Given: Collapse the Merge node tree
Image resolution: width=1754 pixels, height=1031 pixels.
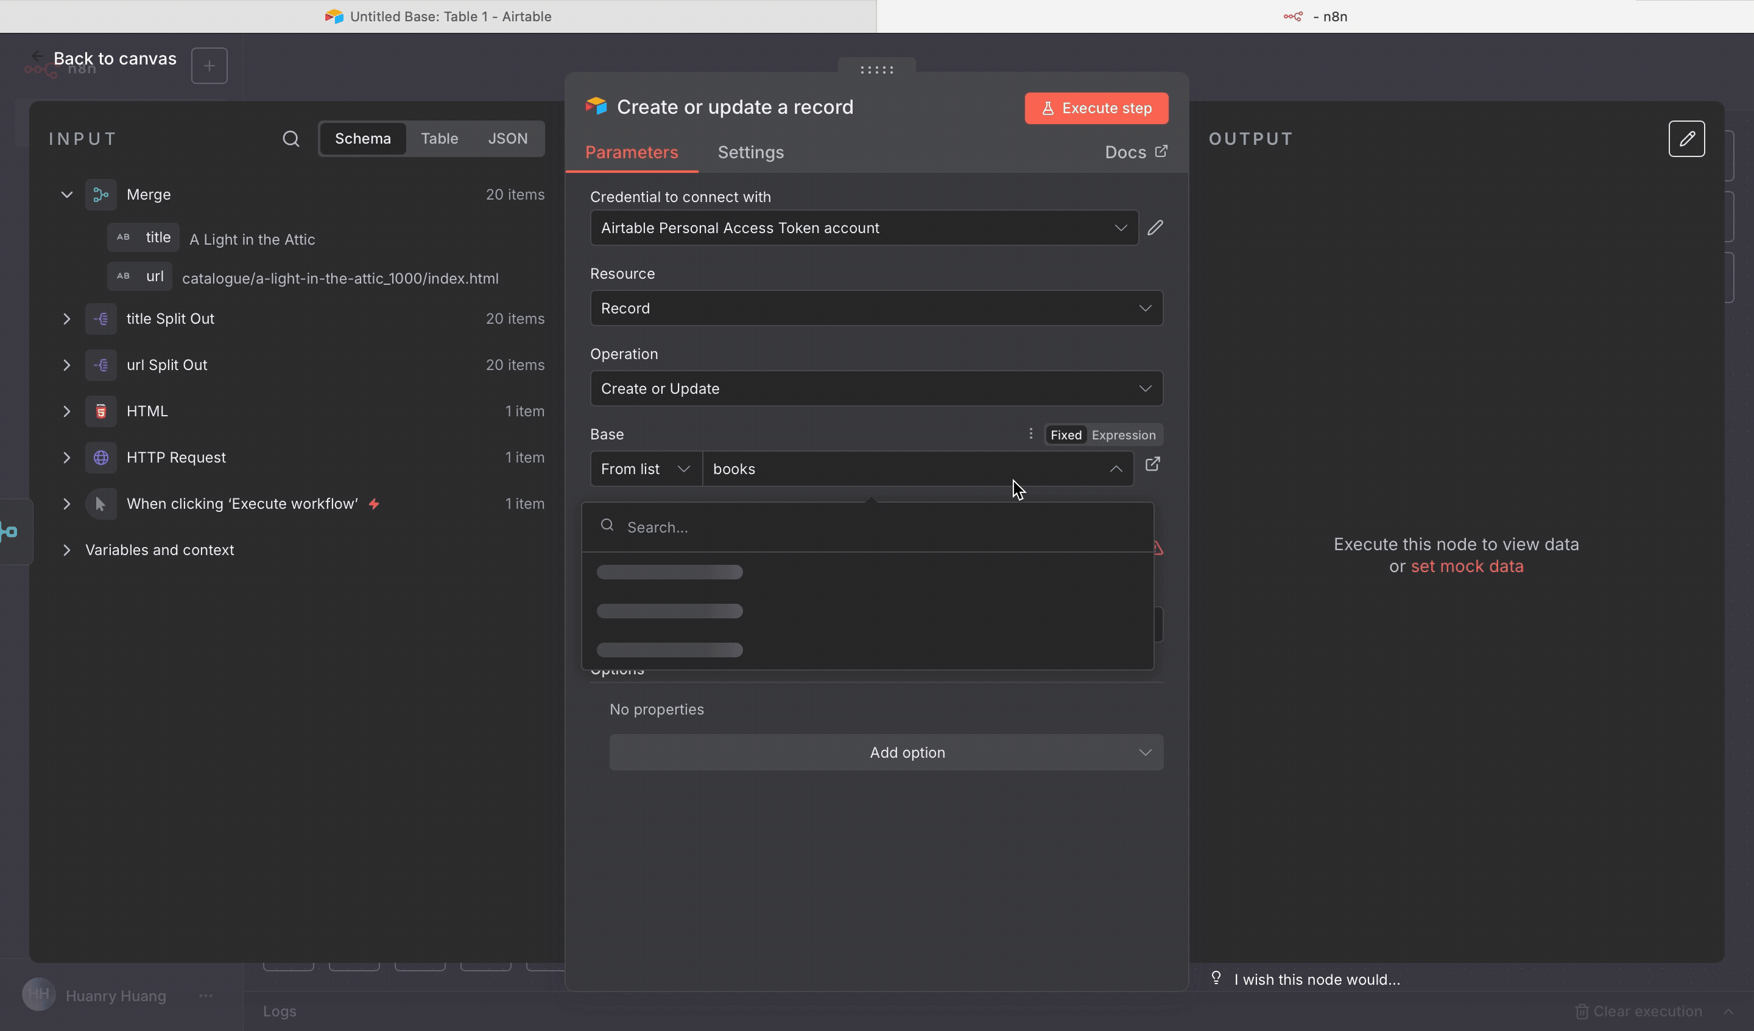Looking at the screenshot, I should [x=67, y=195].
